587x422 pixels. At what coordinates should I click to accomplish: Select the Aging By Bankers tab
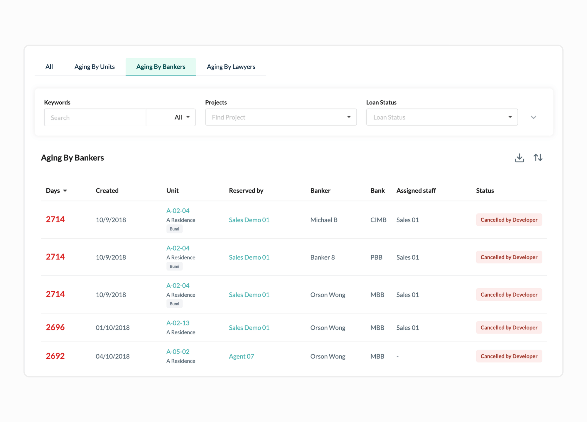[x=161, y=67]
